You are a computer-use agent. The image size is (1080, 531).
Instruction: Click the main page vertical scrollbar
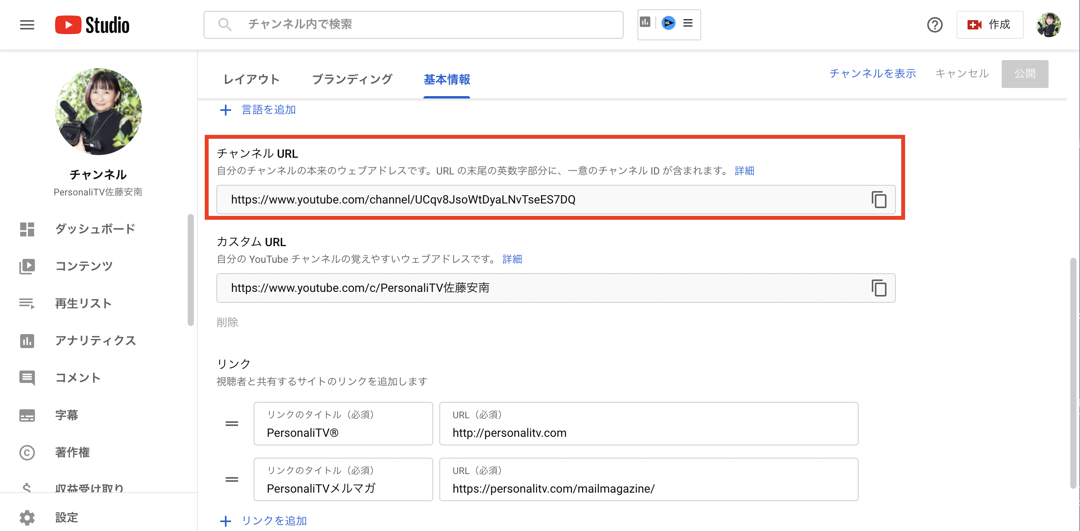tap(1073, 373)
